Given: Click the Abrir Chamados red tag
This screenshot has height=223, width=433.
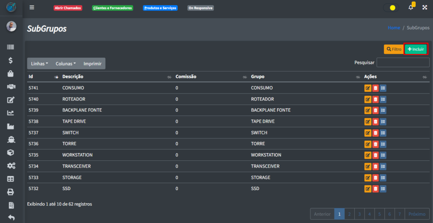Looking at the screenshot, I should [68, 8].
